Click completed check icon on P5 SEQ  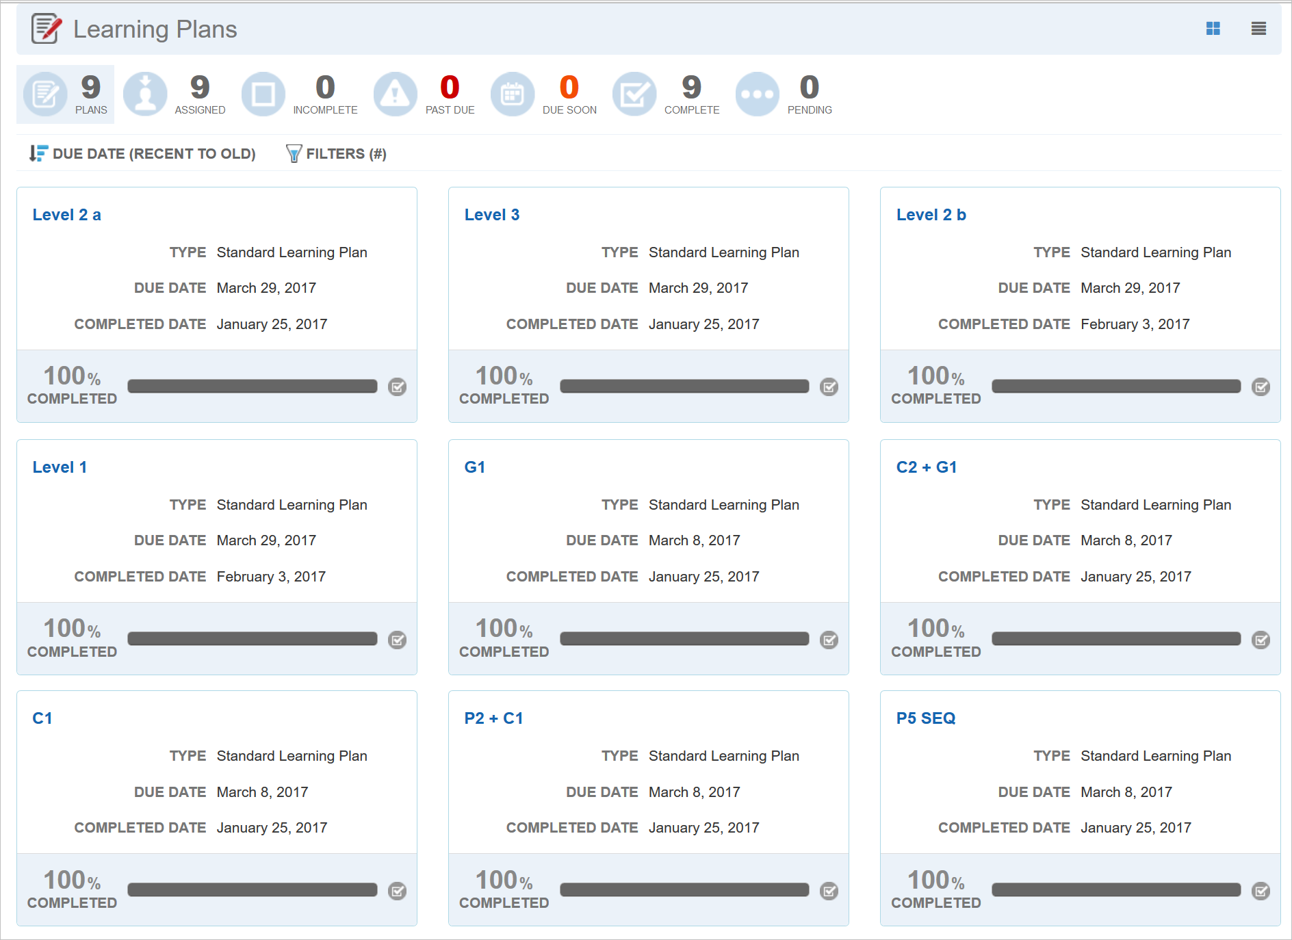coord(1261,891)
